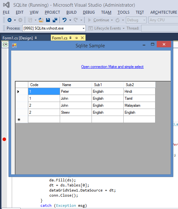Click the Open File folder icon
Image resolution: width=178 pixels, height=209 pixels.
[41, 20]
